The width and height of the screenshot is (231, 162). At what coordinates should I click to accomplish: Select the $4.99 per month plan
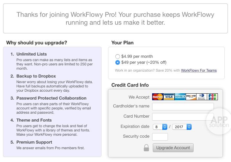tap(118, 57)
